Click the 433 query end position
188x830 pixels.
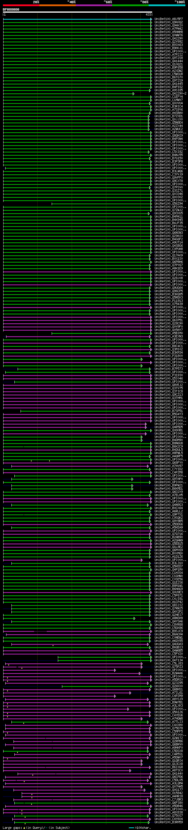tap(148, 14)
